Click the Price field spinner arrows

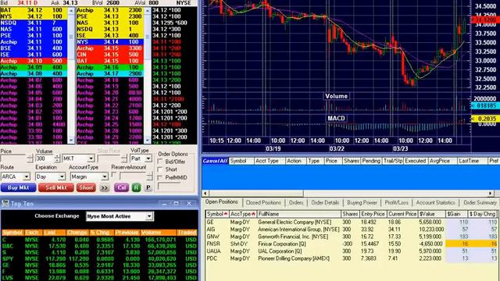pos(30,158)
